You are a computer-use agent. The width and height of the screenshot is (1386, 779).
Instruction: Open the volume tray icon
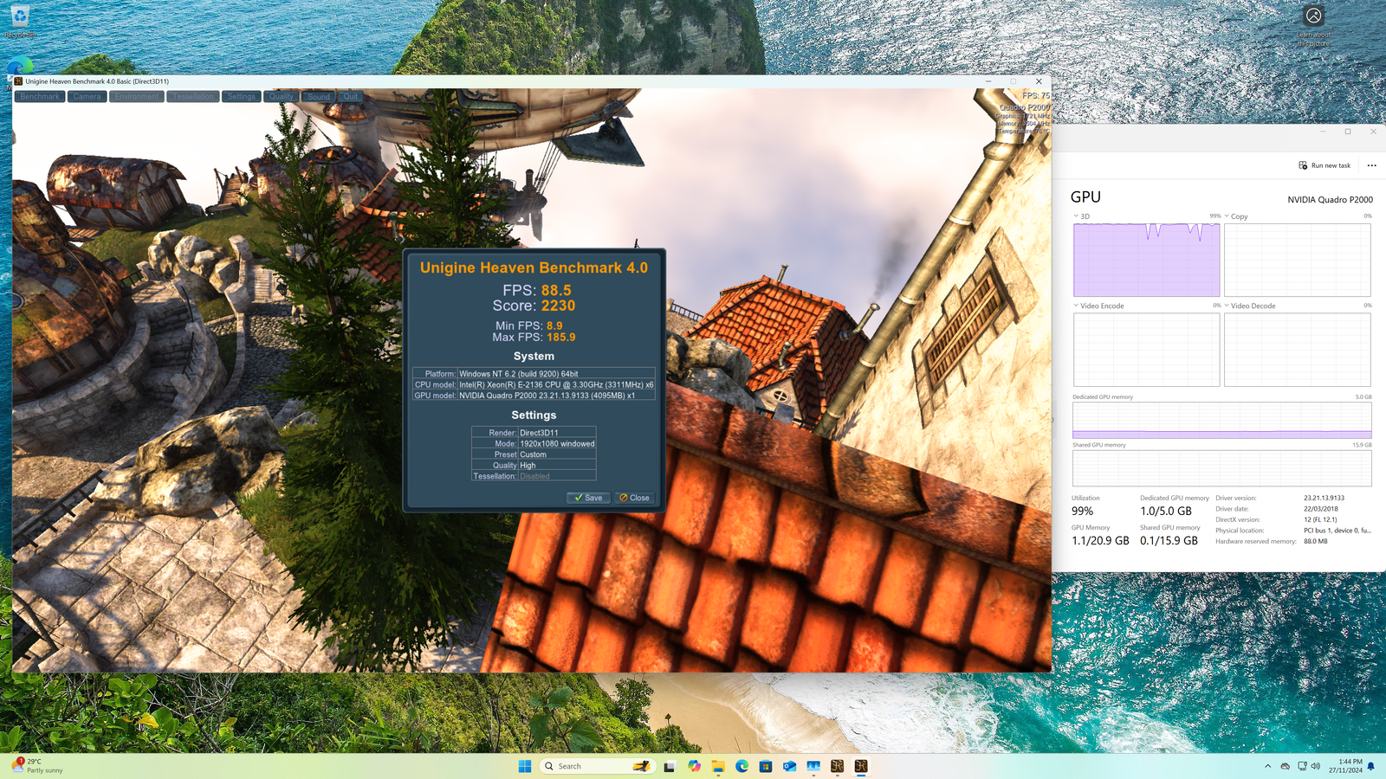click(1316, 766)
